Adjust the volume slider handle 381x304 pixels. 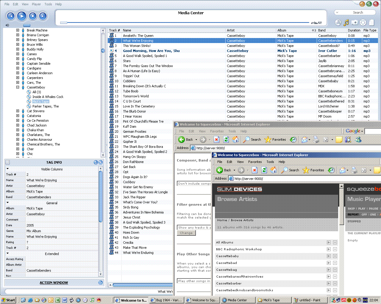point(27,25)
